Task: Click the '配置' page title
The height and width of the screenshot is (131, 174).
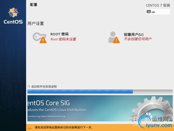Action: [x=34, y=5]
